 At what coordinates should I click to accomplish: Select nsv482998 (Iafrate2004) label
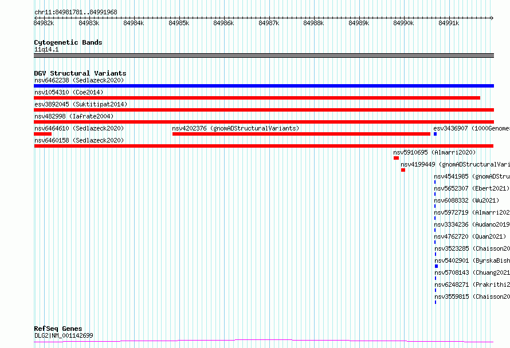pyautogui.click(x=74, y=116)
